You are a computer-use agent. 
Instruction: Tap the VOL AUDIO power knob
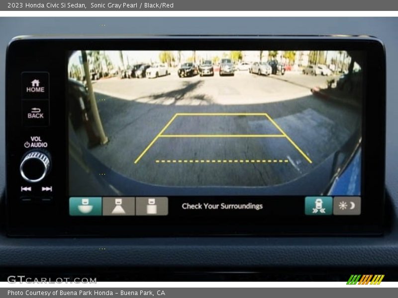35,166
